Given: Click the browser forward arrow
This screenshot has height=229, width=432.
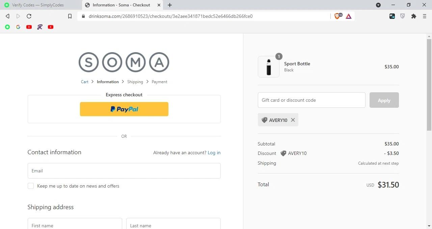Looking at the screenshot, I should (x=18, y=16).
